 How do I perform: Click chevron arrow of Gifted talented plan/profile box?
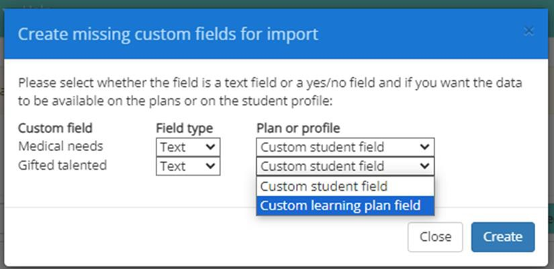coord(424,165)
